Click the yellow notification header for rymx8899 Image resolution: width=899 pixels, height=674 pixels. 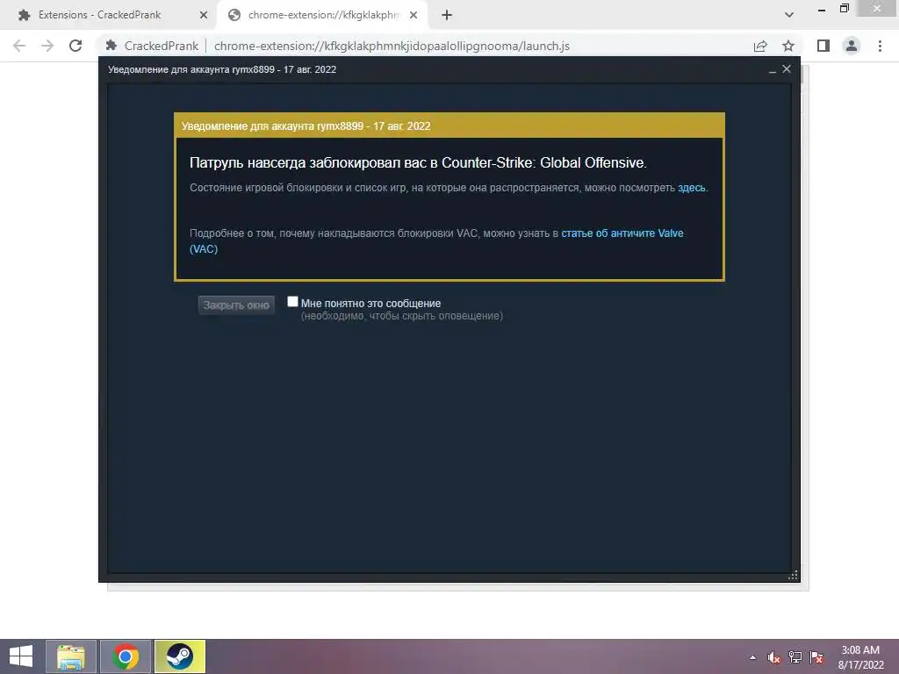coord(449,125)
